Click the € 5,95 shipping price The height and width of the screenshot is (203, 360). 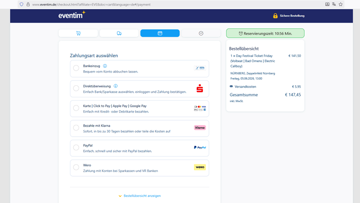click(297, 87)
